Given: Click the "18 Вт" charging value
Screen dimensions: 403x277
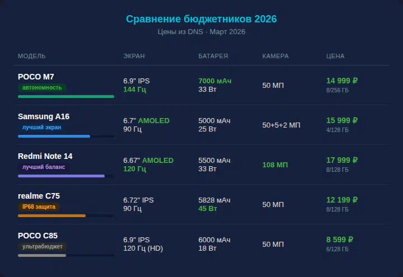Looking at the screenshot, I should [x=208, y=248].
